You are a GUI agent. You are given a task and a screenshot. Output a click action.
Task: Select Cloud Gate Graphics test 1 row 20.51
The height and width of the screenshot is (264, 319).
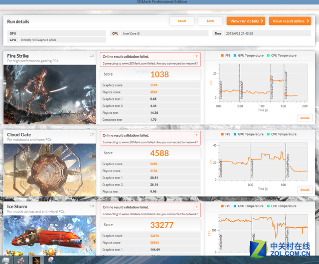(150, 177)
